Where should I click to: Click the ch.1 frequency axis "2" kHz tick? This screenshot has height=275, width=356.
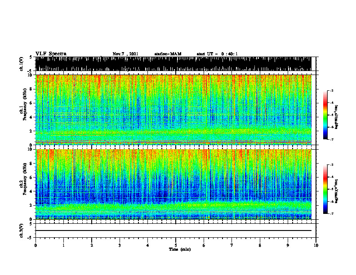pyautogui.click(x=32, y=131)
